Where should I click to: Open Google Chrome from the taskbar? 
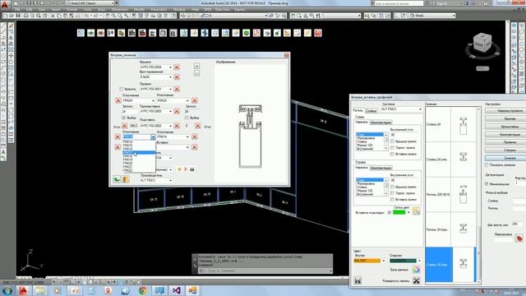pos(142,290)
